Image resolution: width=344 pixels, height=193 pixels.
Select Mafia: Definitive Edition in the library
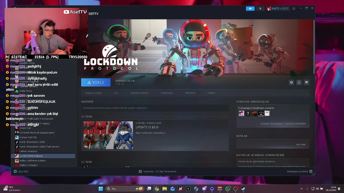[43, 161]
